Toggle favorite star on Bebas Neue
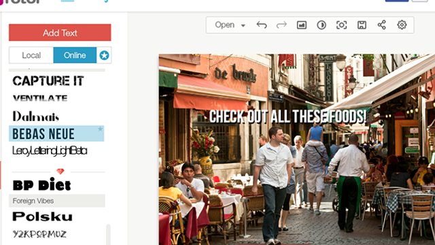The width and height of the screenshot is (435, 245). [100, 129]
